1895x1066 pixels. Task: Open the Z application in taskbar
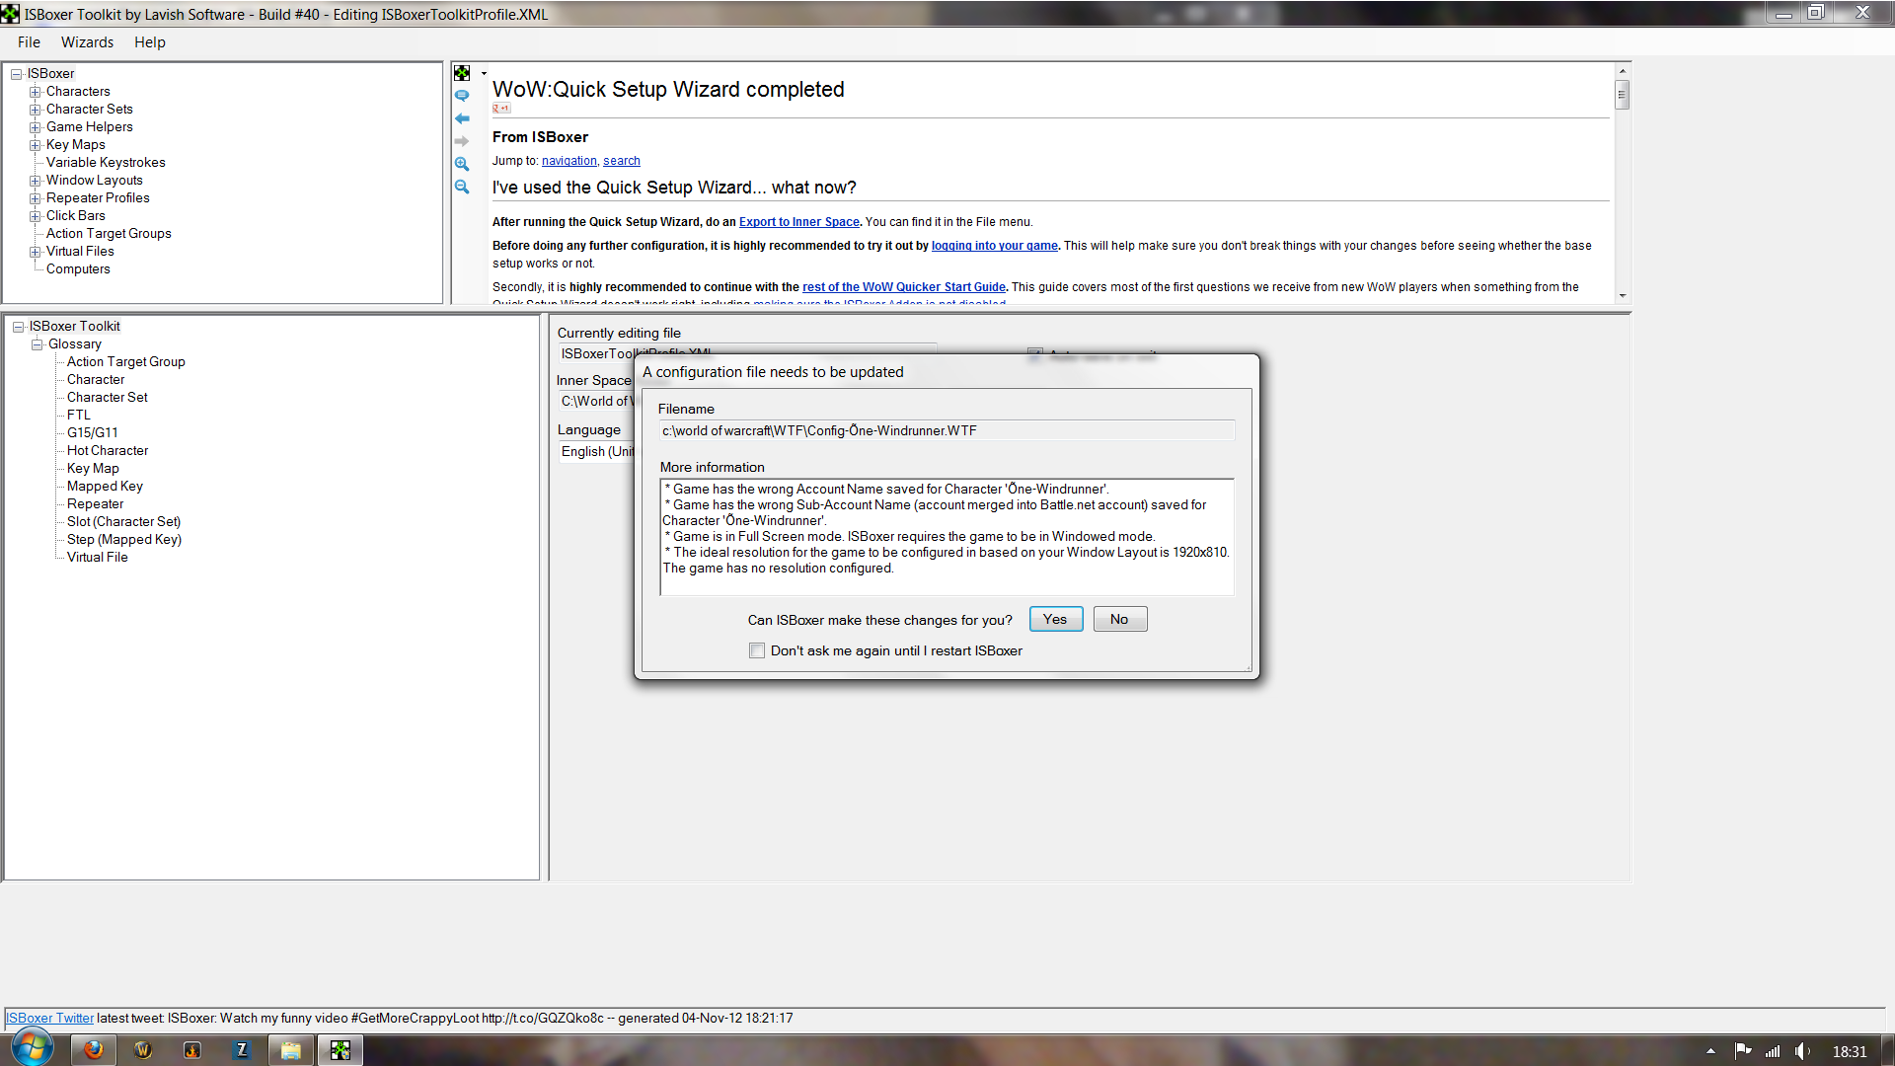point(242,1050)
